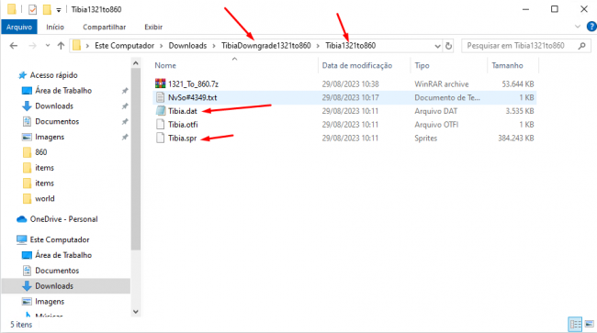Click the 384.243 KB size of Tibia.spr
The height and width of the screenshot is (333, 597).
point(516,139)
